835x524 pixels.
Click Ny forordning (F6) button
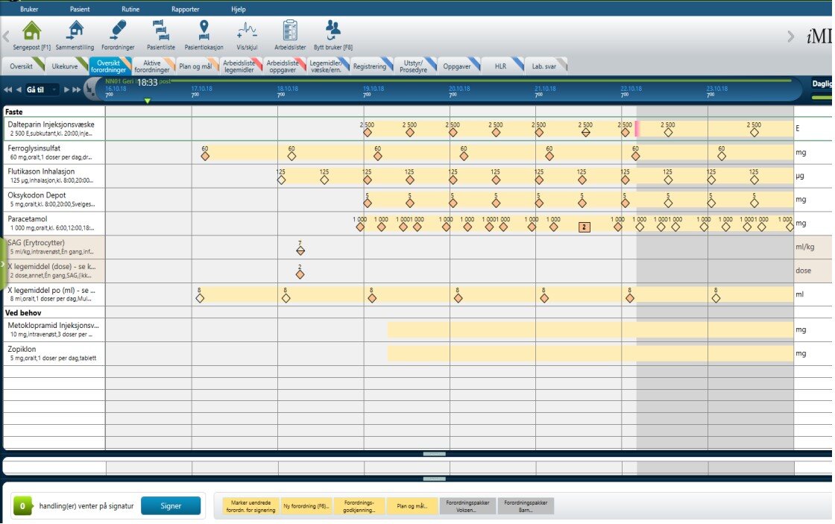coord(306,506)
